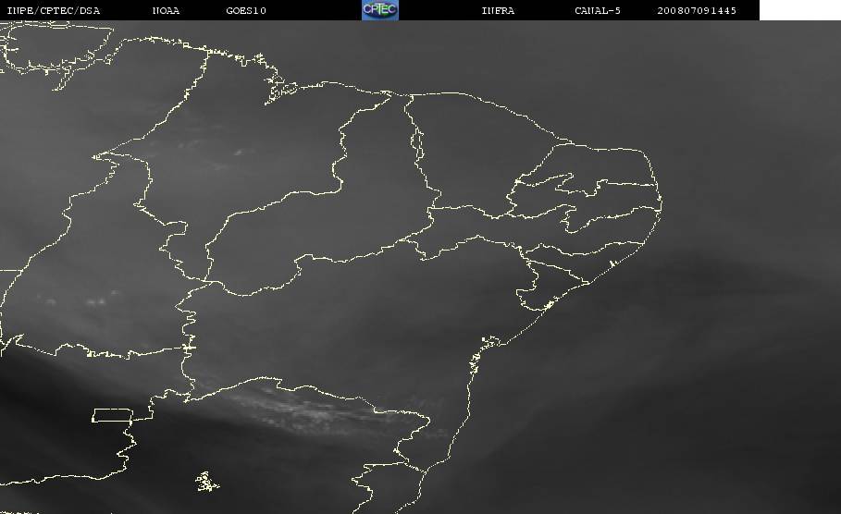Select the NOAA text in the header
841x514 pixels.
[x=166, y=11]
